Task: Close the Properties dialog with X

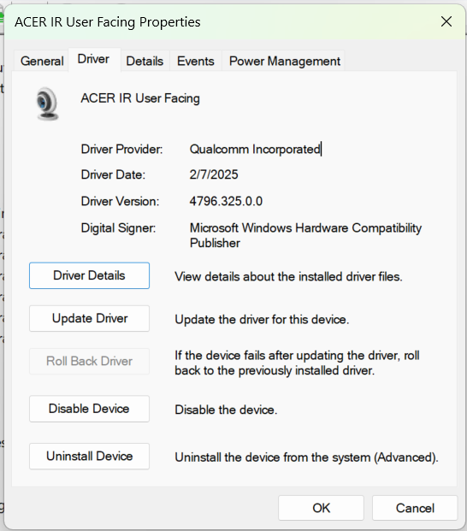Action: pyautogui.click(x=446, y=21)
